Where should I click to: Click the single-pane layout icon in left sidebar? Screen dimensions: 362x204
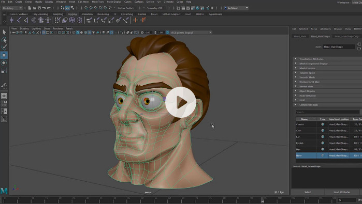click(x=4, y=96)
